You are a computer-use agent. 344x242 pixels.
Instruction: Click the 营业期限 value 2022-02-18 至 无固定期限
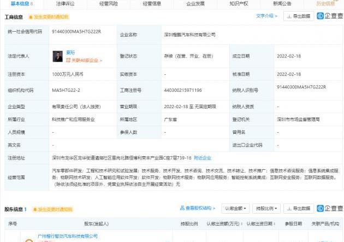click(x=190, y=107)
